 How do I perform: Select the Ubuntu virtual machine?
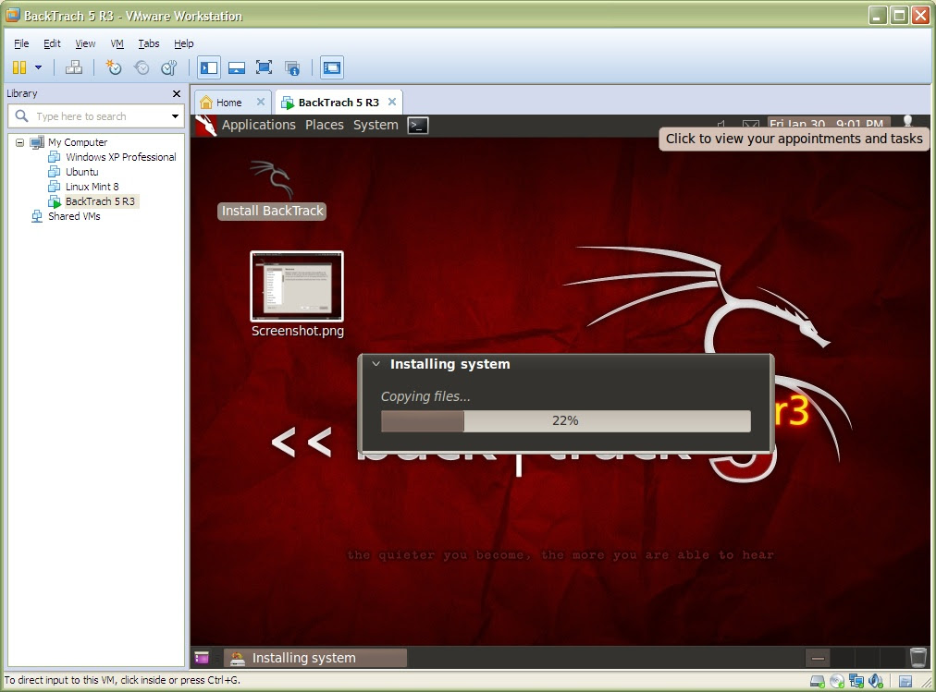(x=81, y=172)
